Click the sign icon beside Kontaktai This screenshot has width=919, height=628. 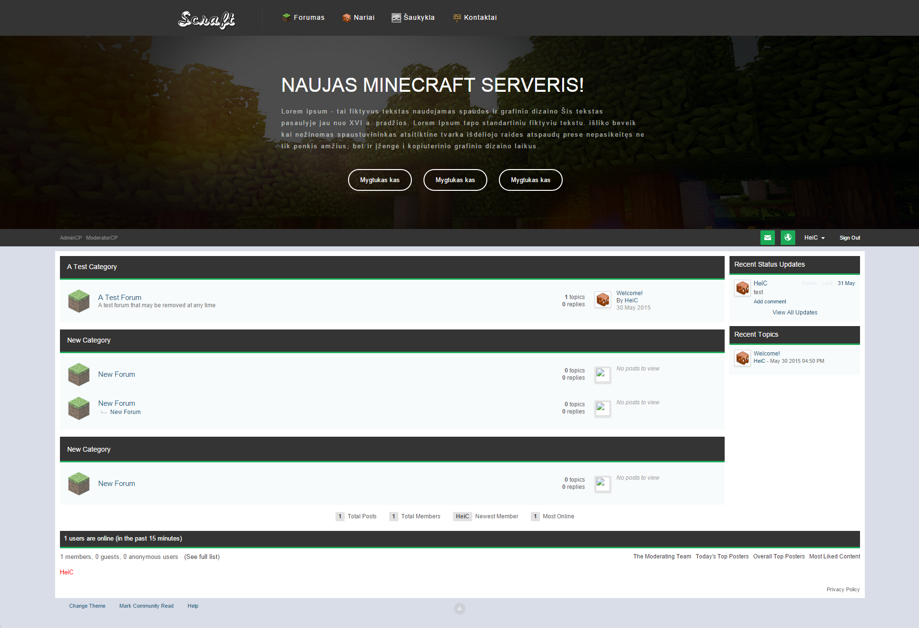(457, 18)
